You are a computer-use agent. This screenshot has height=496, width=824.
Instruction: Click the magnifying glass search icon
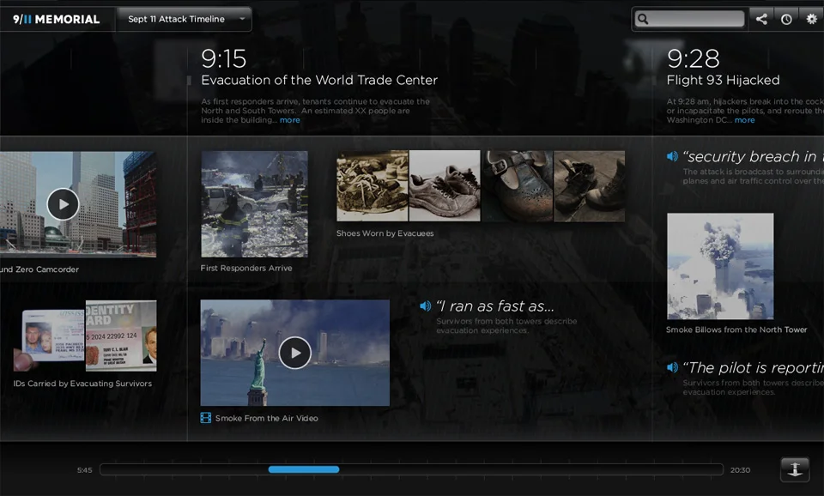click(643, 20)
